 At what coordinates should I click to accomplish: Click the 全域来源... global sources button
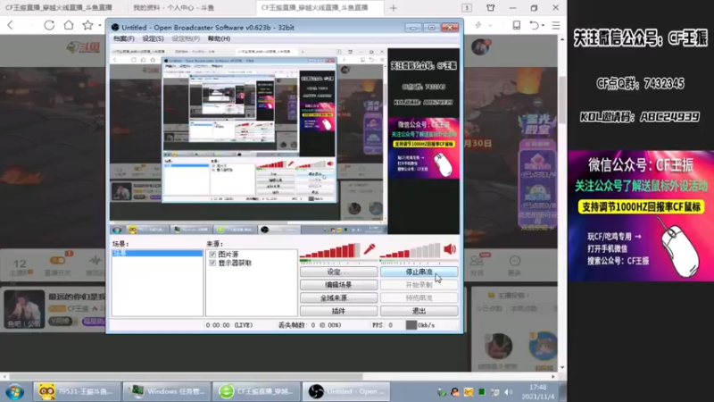tap(338, 297)
